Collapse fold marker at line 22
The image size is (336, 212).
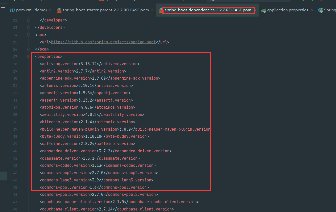(x=29, y=20)
